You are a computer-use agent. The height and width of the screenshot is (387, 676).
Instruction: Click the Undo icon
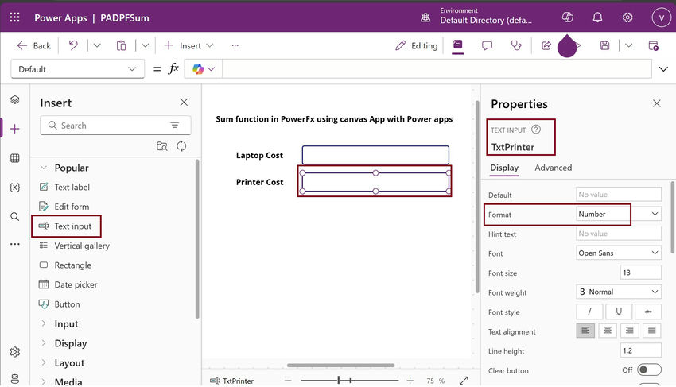[x=73, y=45]
